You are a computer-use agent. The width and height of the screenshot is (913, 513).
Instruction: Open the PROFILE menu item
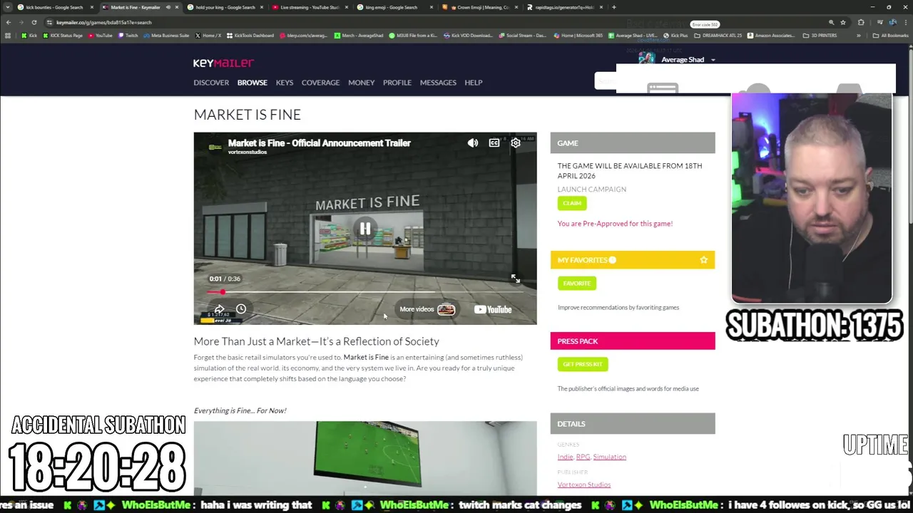click(397, 83)
